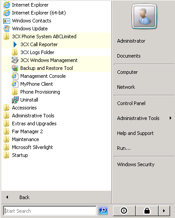Launch "Internet Explorer (64-bit)" label
This screenshot has height=218, width=175.
pyautogui.click(x=39, y=13)
